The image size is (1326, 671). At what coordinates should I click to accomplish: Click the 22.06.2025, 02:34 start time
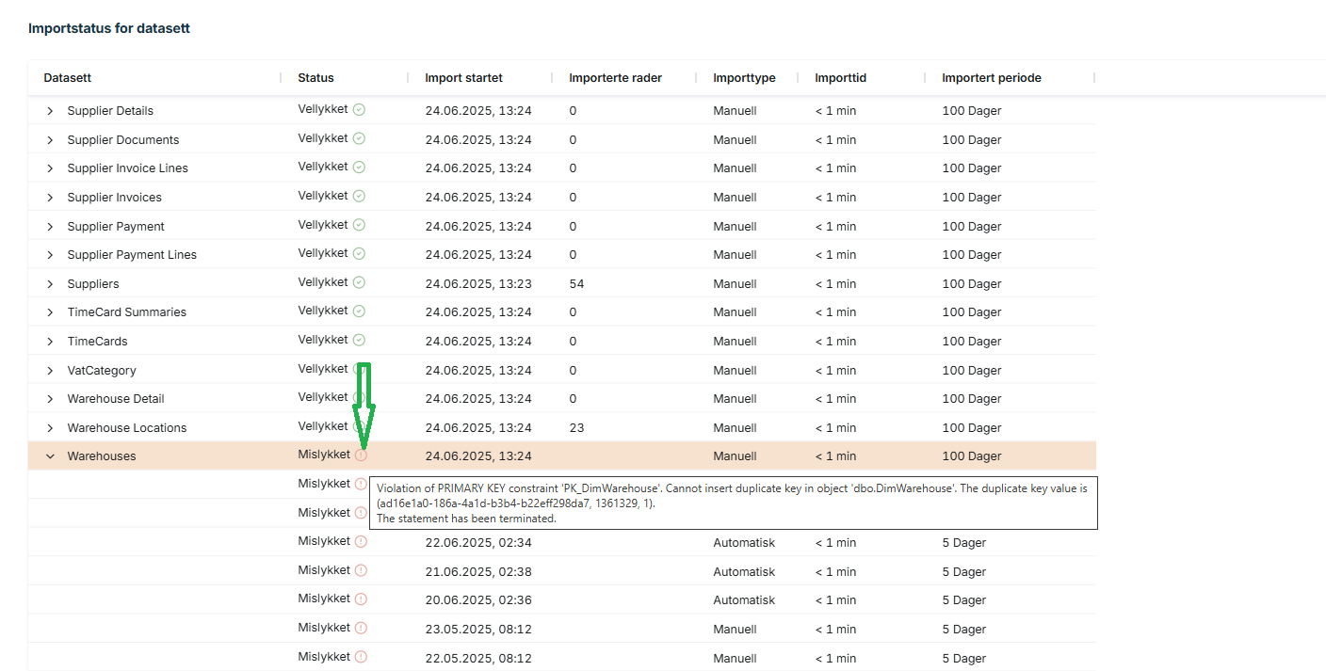[x=478, y=543]
